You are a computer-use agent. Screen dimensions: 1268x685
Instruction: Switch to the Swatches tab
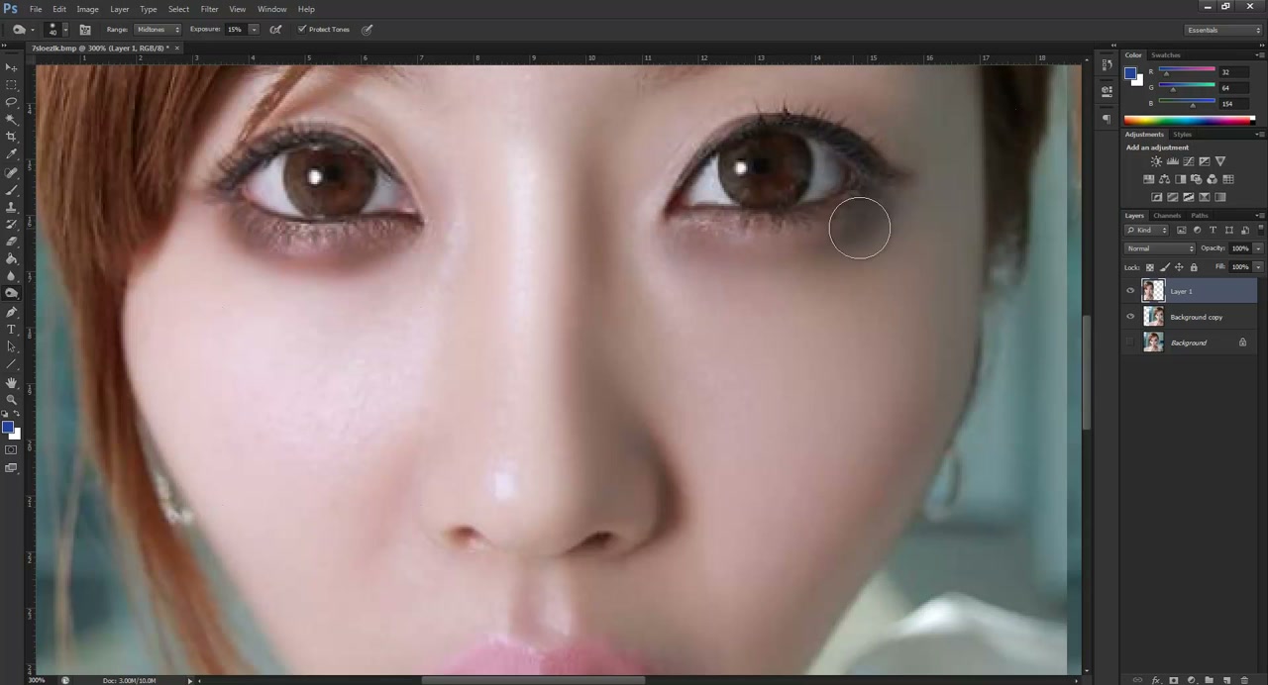pyautogui.click(x=1166, y=55)
